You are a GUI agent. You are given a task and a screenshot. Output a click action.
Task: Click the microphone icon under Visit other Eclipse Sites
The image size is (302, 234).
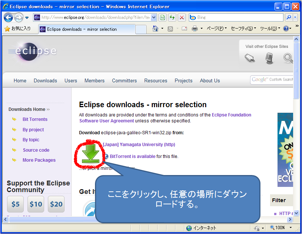tap(269, 58)
